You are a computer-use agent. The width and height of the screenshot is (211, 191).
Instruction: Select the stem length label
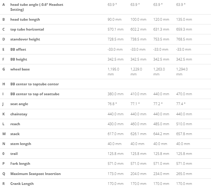pos(21,144)
